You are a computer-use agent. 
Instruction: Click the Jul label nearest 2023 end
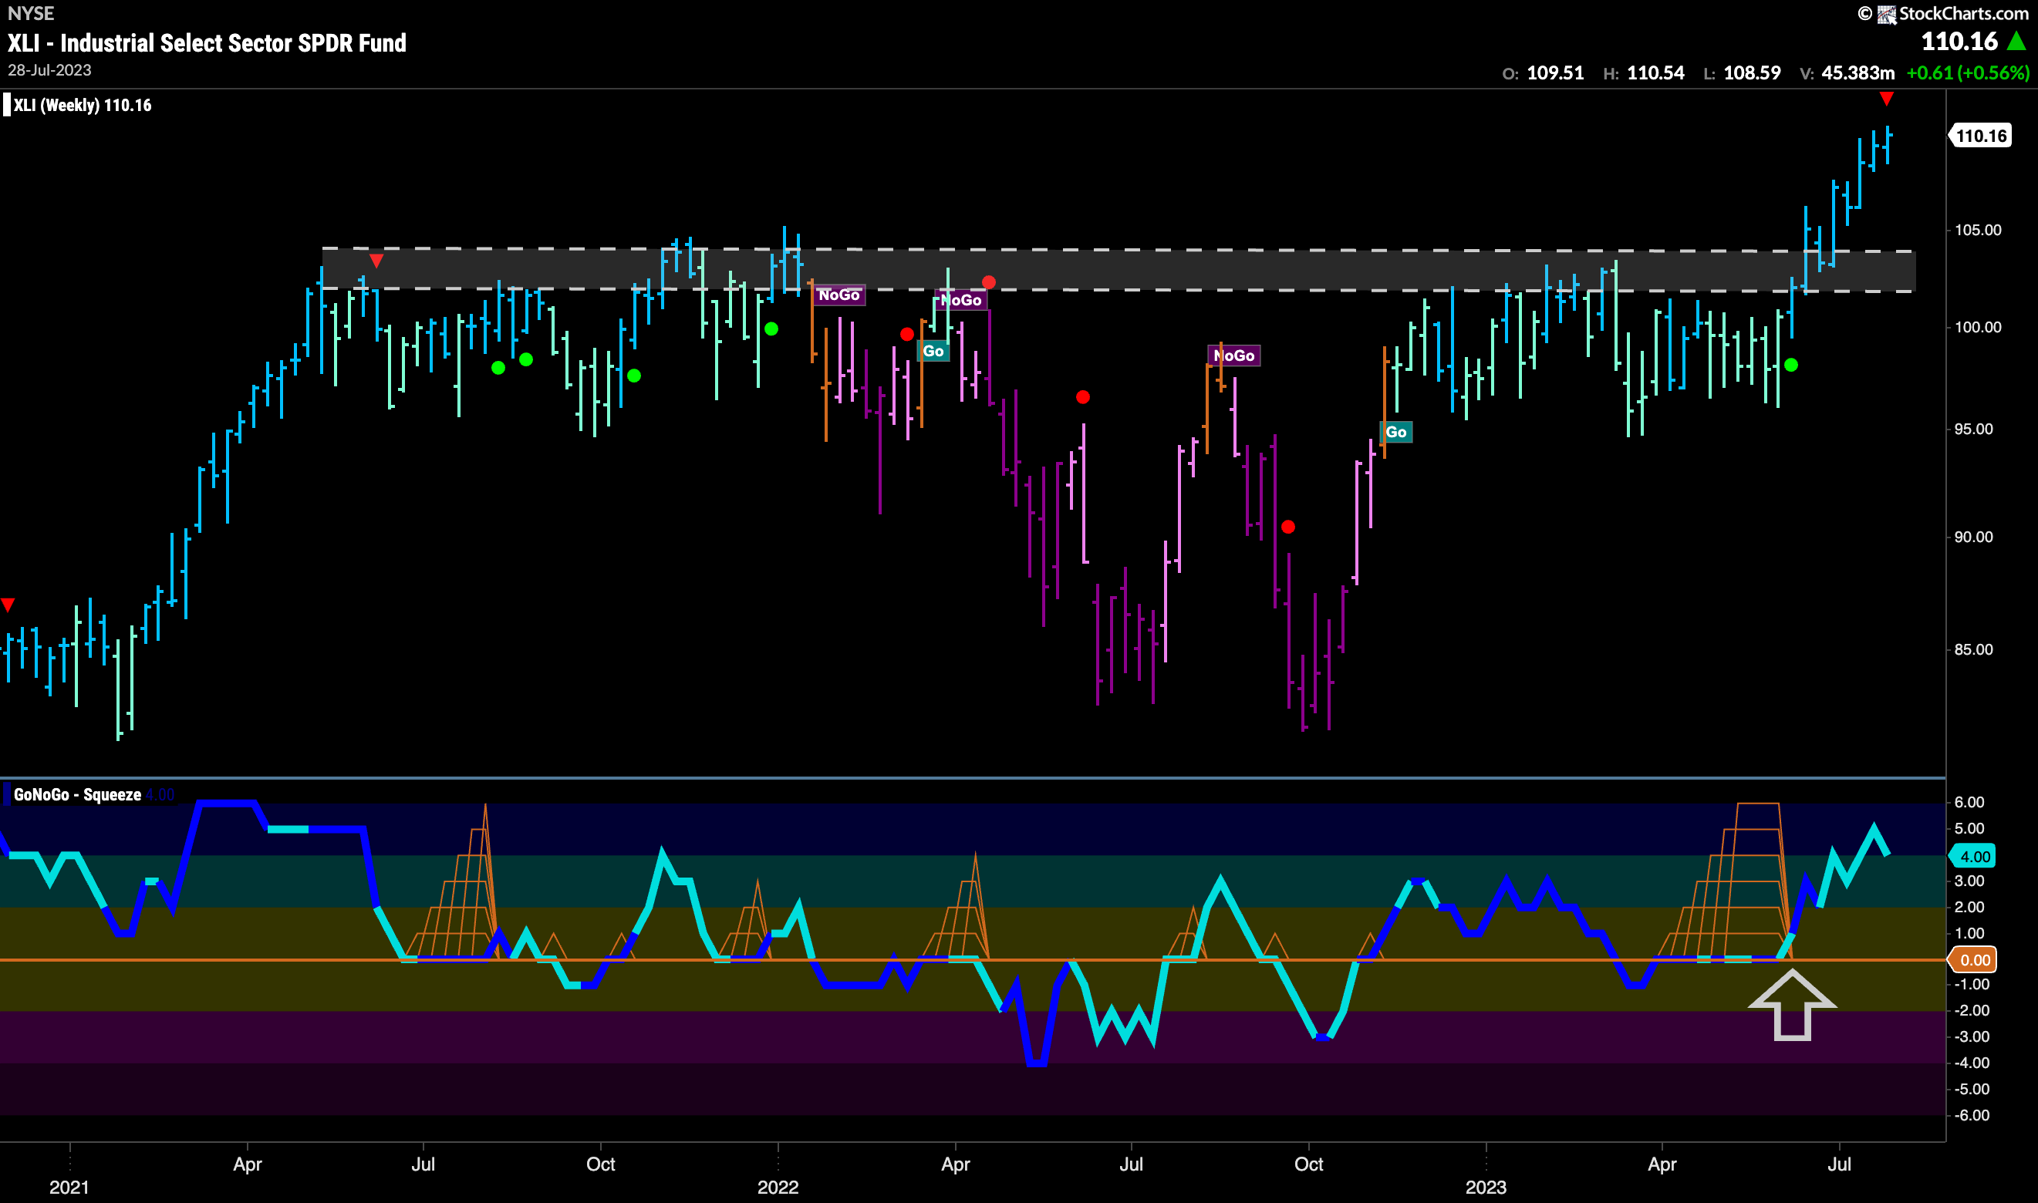pyautogui.click(x=1840, y=1165)
